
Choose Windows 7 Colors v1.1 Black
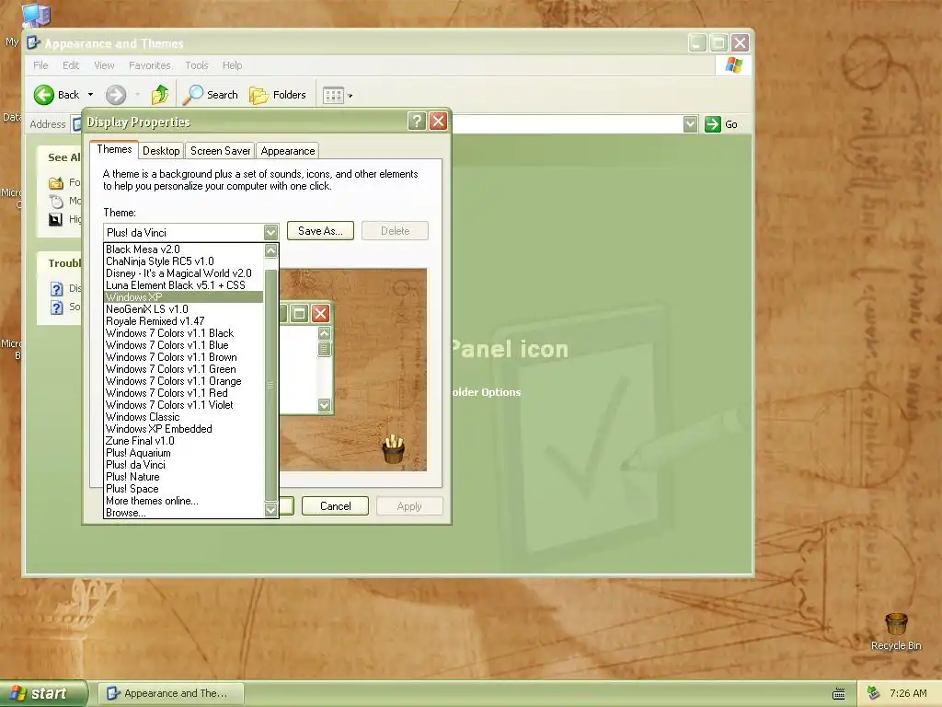point(183,333)
